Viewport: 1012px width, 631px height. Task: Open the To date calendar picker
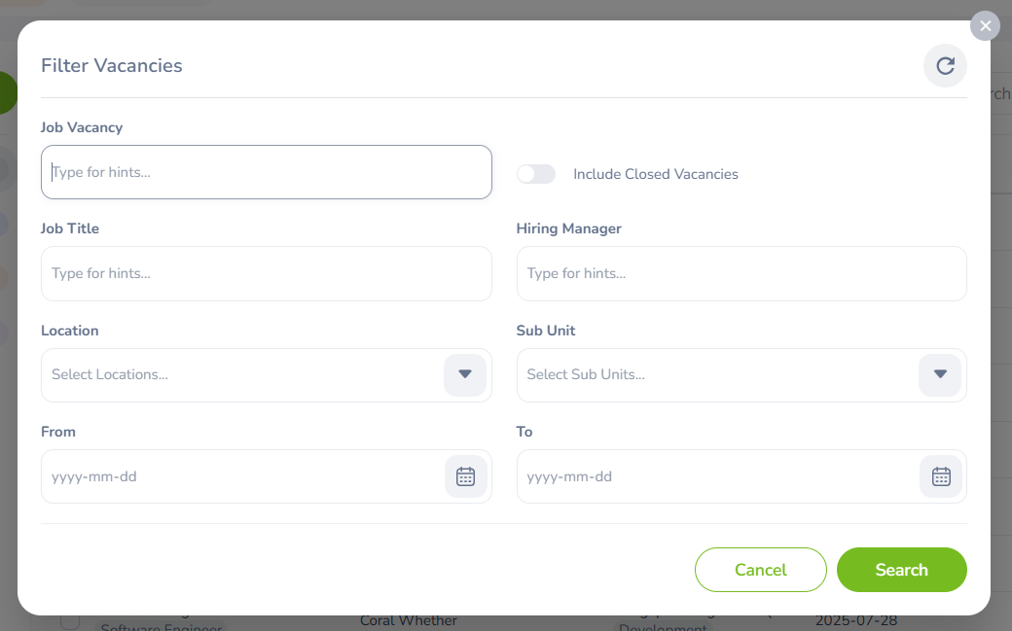pyautogui.click(x=940, y=476)
